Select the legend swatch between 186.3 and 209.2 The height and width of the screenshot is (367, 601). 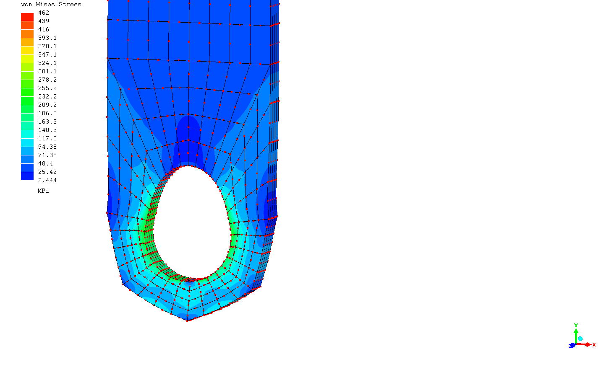[27, 109]
